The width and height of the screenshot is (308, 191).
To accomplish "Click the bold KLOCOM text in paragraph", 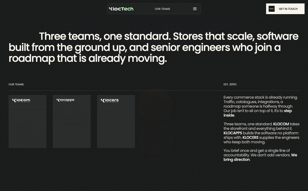I will pos(281,124).
